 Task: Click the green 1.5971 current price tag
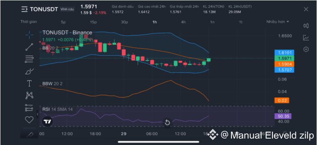coord(284,58)
